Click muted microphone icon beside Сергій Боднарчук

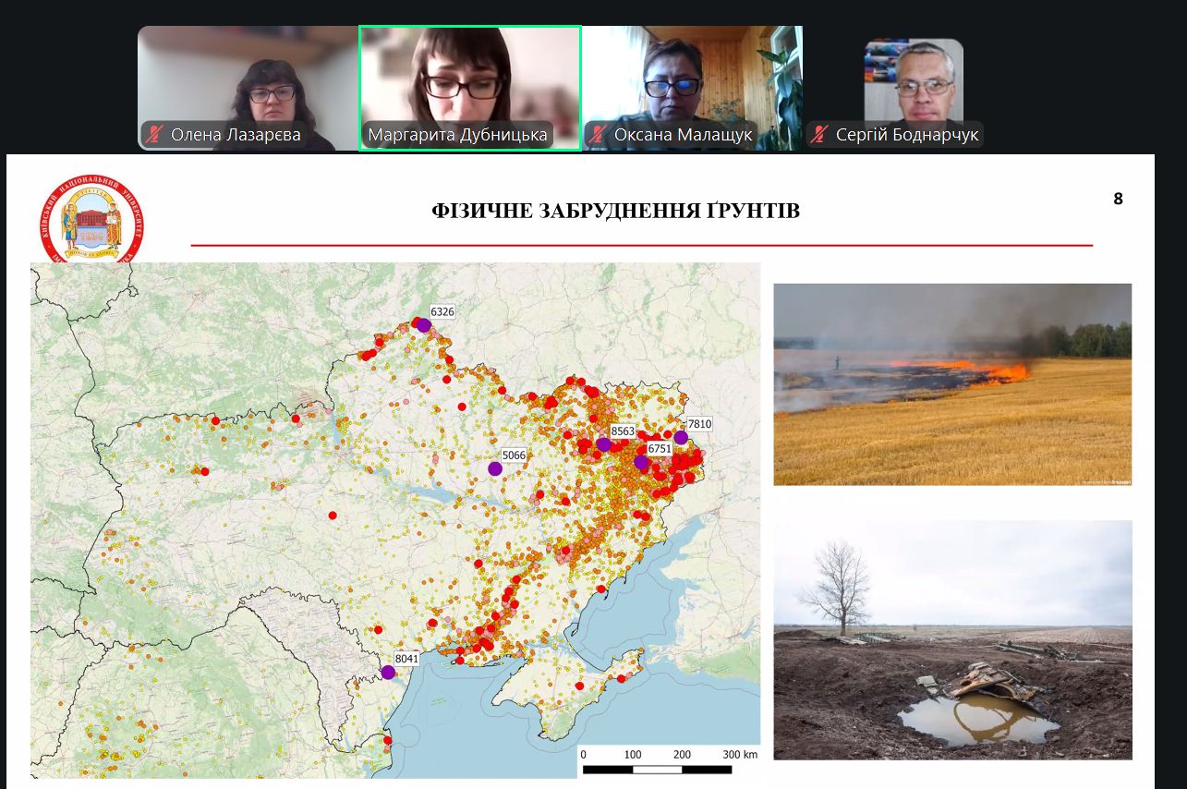(x=818, y=135)
